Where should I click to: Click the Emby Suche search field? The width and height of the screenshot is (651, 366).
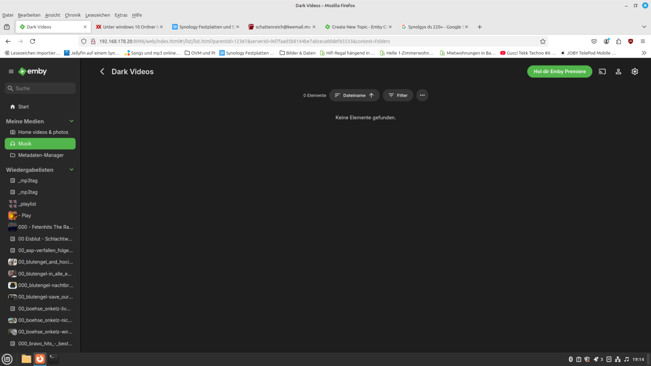(40, 88)
